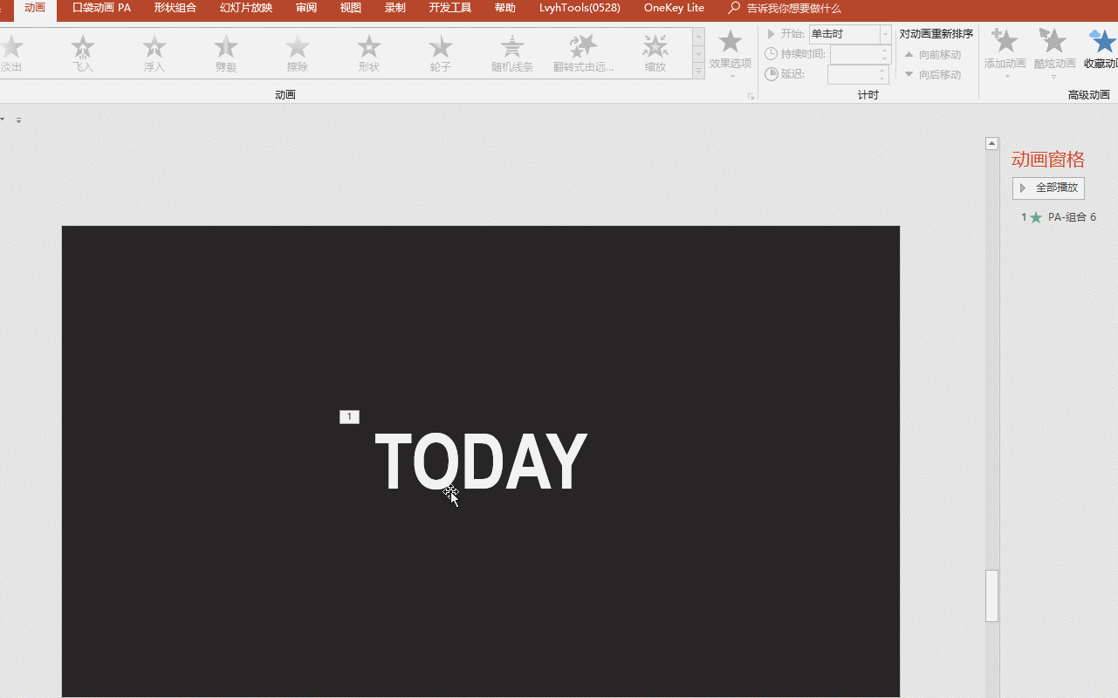
Task: Open the OneKey Lite tab
Action: [674, 8]
